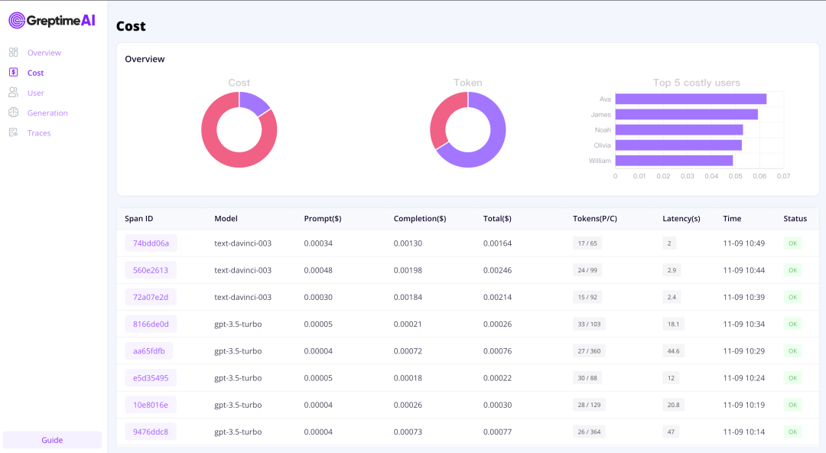Screen dimensions: 826x453
Task: Go to the Traces menu item
Action: pyautogui.click(x=39, y=132)
